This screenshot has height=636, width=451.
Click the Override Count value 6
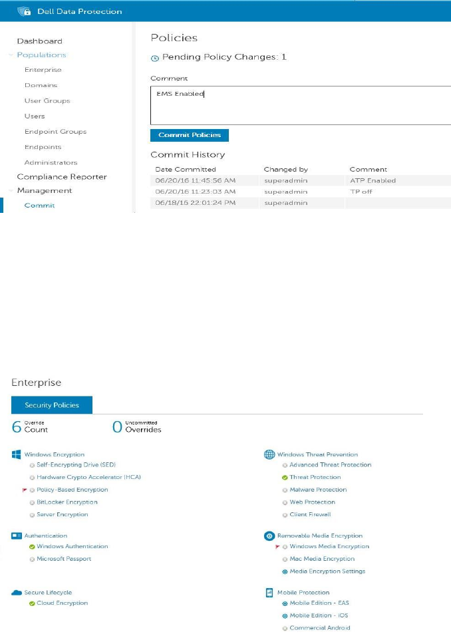point(16,426)
